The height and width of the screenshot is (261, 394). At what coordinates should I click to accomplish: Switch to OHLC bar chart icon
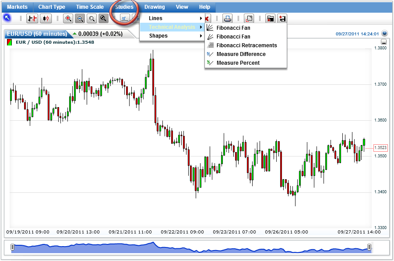pyautogui.click(x=32, y=18)
